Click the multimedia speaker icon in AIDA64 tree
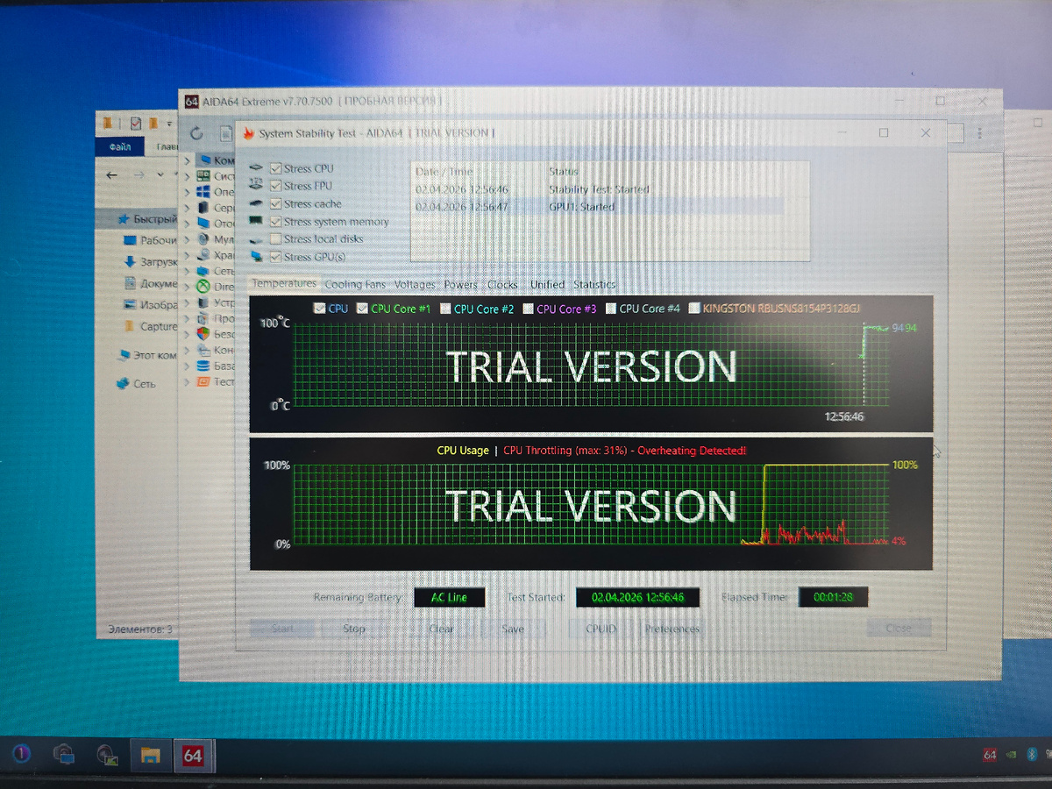 203,238
